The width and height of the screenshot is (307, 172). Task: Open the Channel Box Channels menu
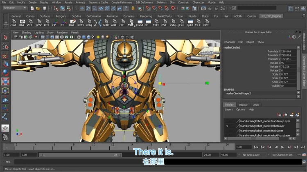pos(230,42)
